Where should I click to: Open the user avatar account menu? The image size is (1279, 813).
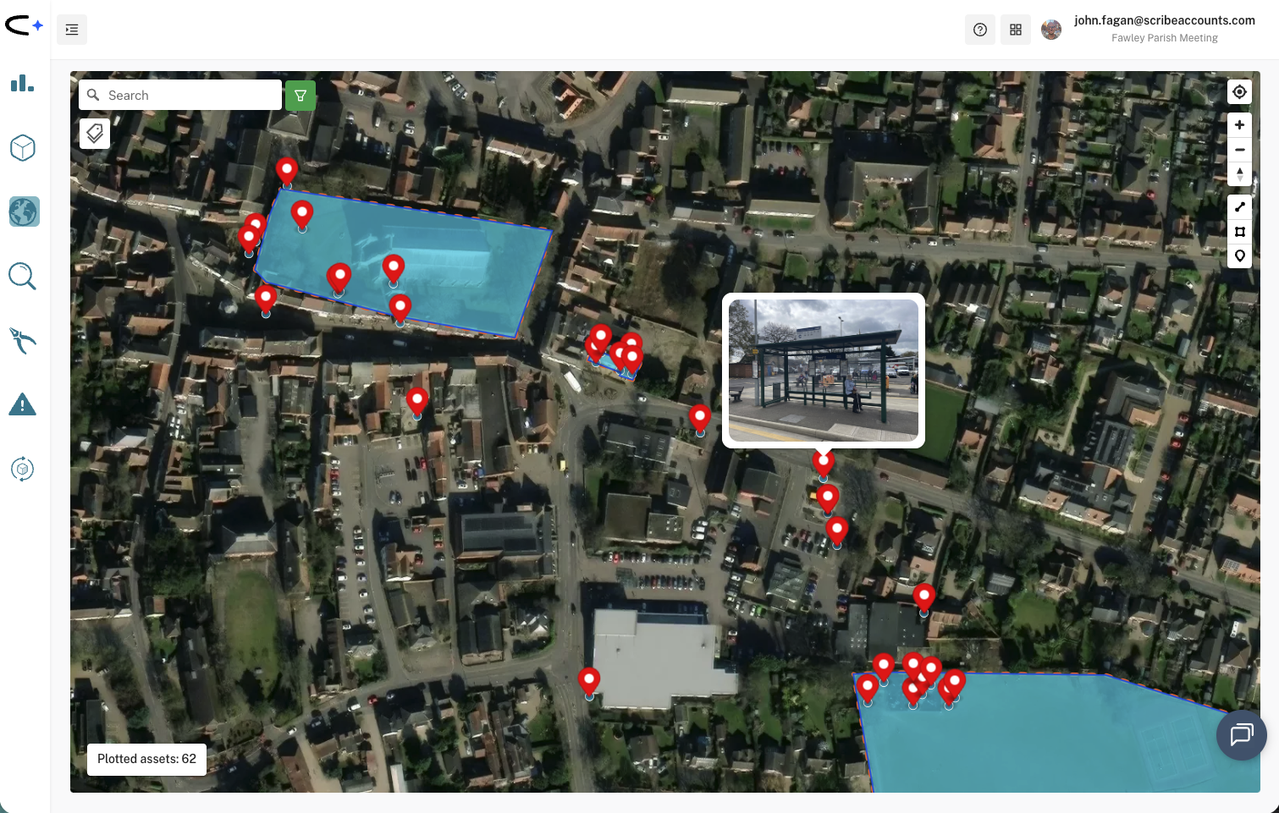(x=1050, y=29)
